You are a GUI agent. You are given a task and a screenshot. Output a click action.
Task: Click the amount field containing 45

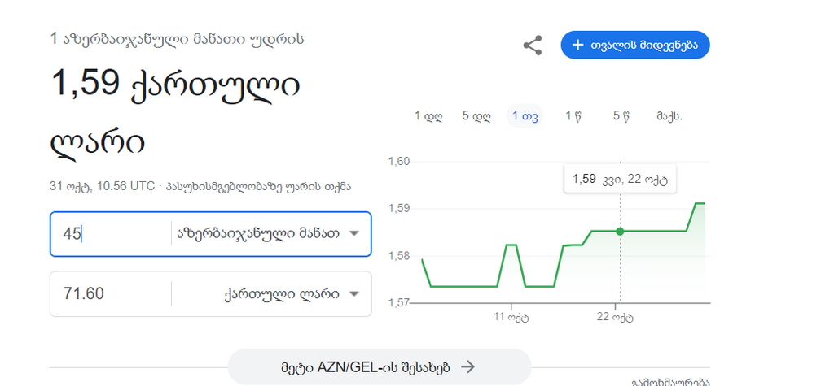tap(110, 233)
